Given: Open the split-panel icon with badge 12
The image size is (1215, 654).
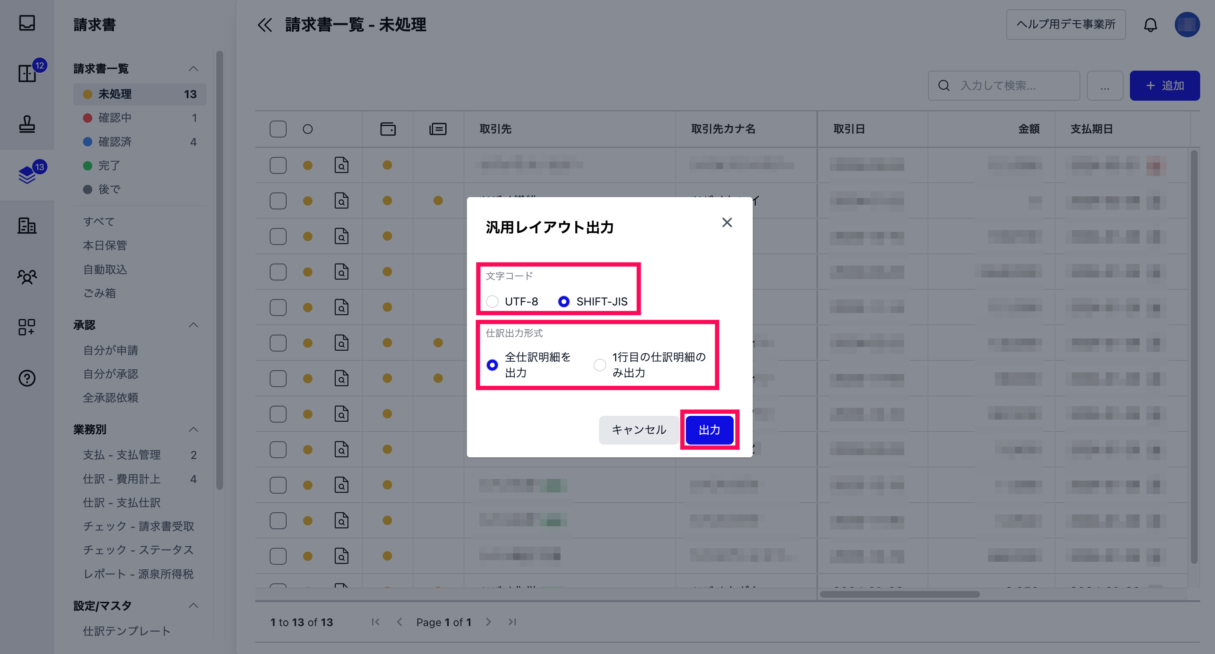Looking at the screenshot, I should click(27, 73).
